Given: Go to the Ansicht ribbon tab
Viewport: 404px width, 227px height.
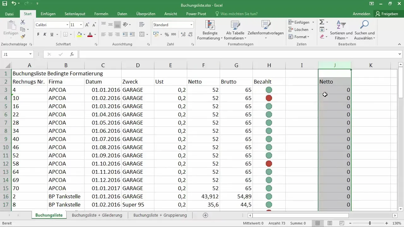Looking at the screenshot, I should pyautogui.click(x=171, y=14).
